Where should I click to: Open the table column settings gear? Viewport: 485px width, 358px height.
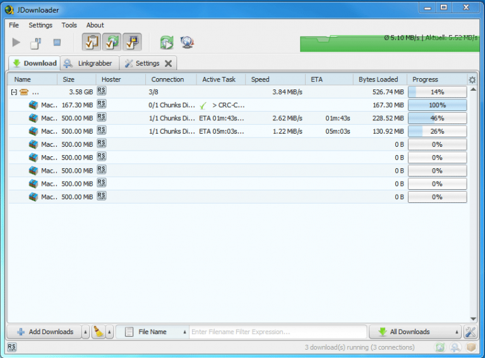(472, 79)
